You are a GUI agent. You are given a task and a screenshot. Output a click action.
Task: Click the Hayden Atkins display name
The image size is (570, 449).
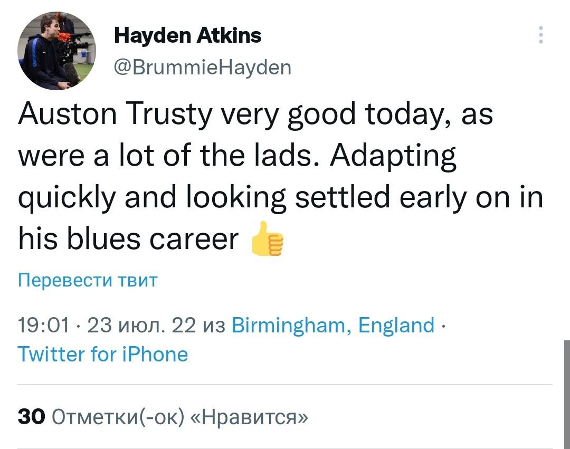pyautogui.click(x=187, y=36)
